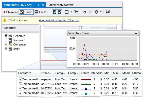Expand the Errori tree node
Image resolution: width=143 pixels, height=98 pixels.
[6, 48]
